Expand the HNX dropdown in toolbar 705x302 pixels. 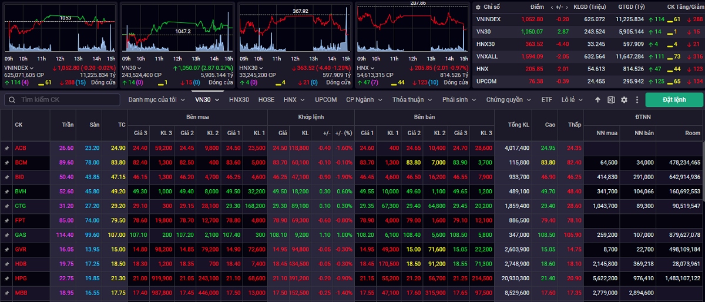pos(294,100)
